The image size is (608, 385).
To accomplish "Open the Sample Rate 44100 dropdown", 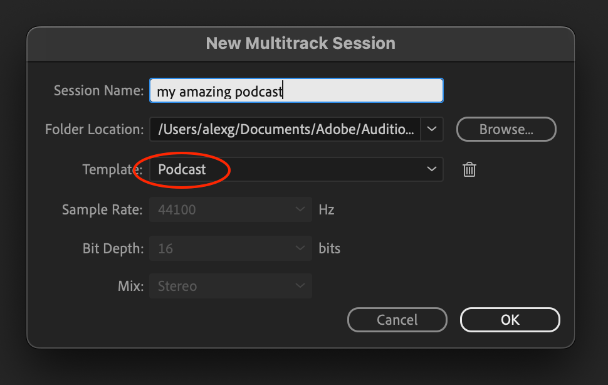I will (230, 209).
